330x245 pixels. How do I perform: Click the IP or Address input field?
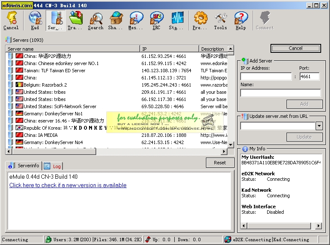[x=266, y=76]
